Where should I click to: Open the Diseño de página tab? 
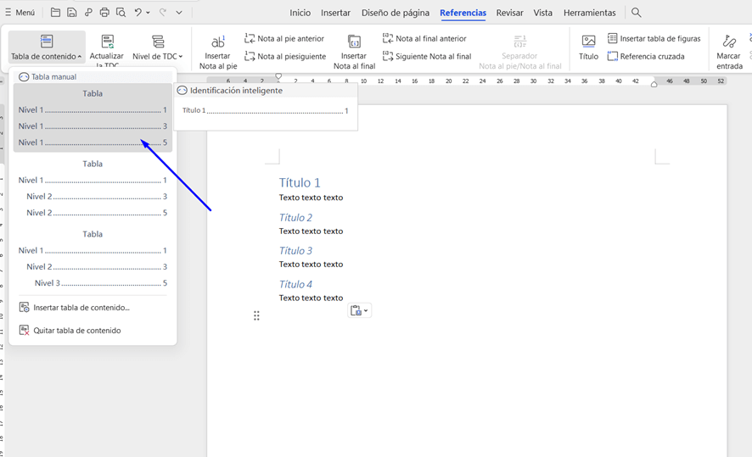pyautogui.click(x=396, y=13)
